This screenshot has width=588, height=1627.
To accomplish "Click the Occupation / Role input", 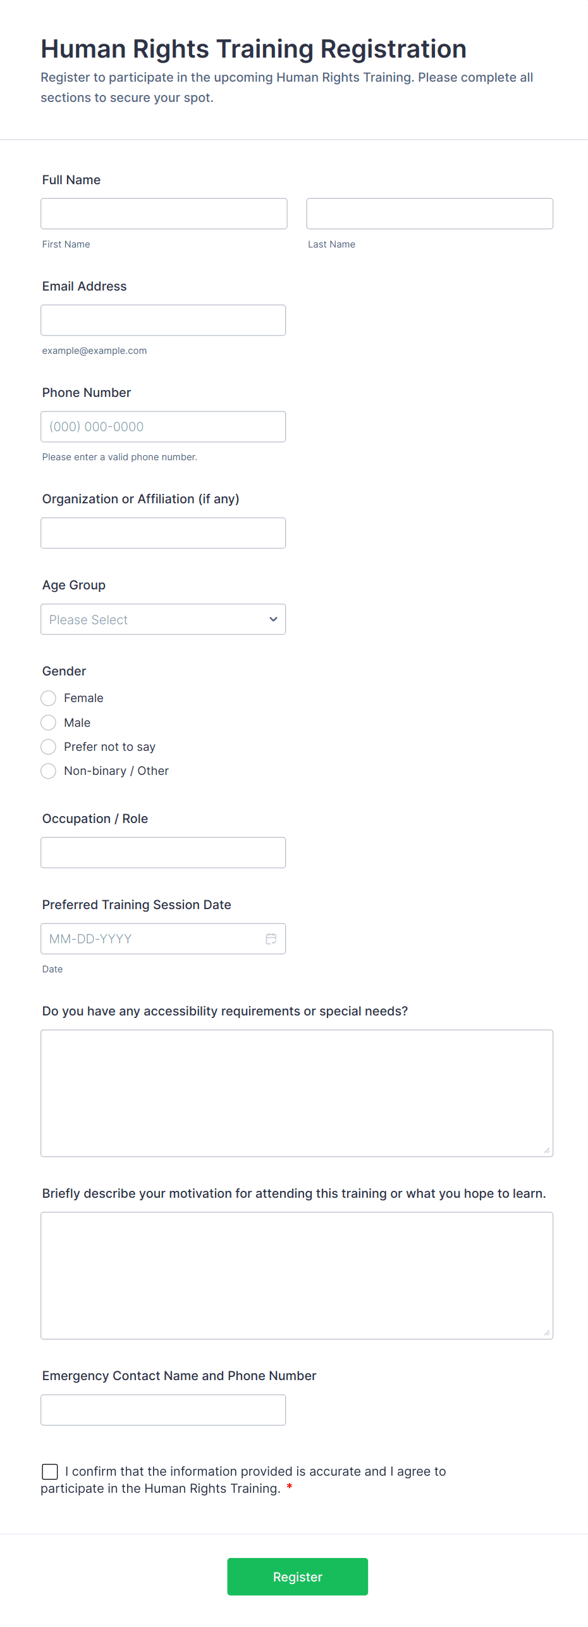I will point(163,853).
